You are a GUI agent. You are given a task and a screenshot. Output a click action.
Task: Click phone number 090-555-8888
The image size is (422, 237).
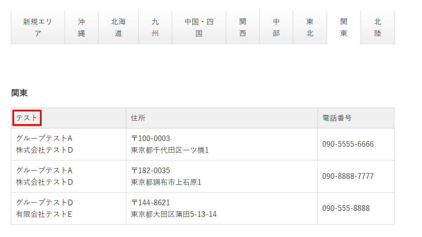point(346,208)
